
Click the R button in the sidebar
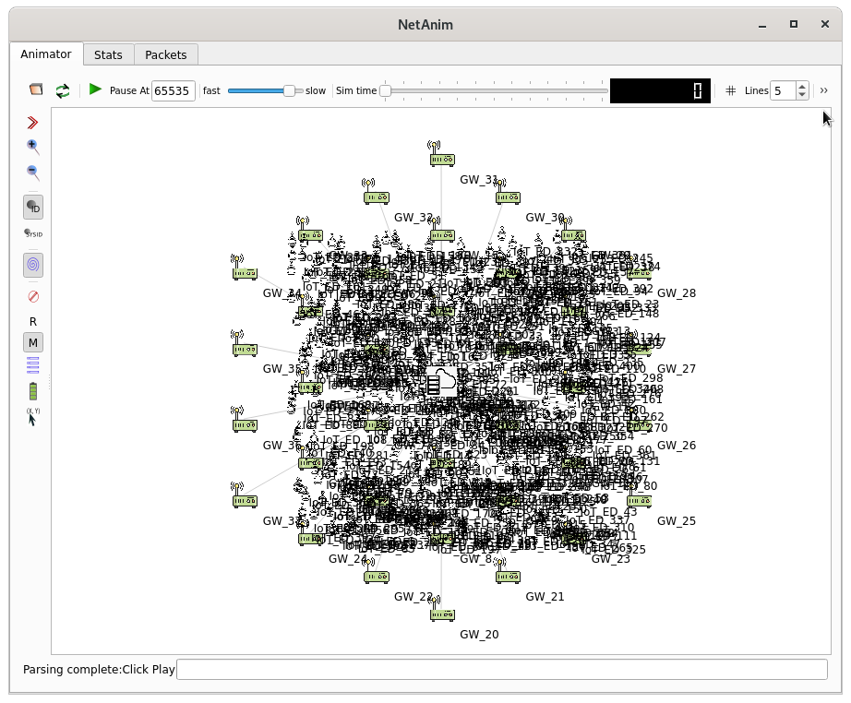pyautogui.click(x=33, y=322)
